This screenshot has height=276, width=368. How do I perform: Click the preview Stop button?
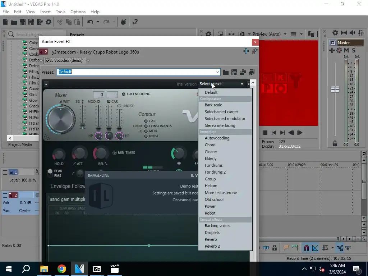[x=265, y=133]
